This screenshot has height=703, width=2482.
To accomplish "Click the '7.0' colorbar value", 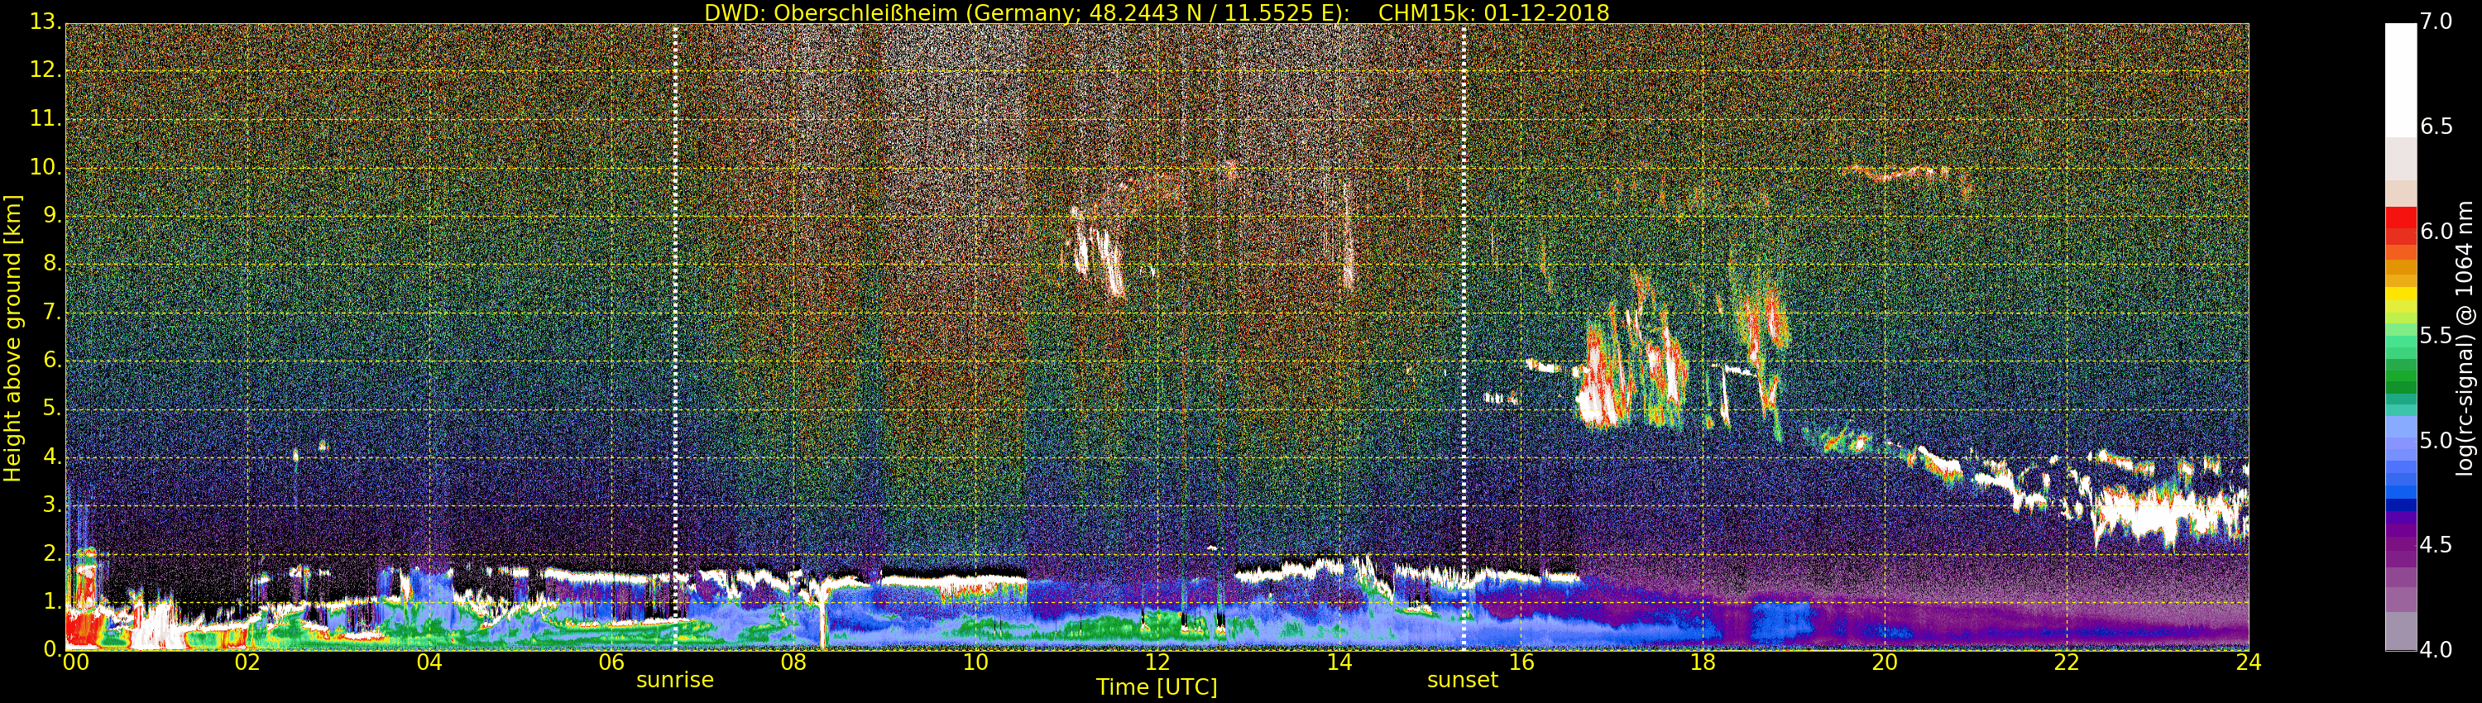I will pos(2436,22).
